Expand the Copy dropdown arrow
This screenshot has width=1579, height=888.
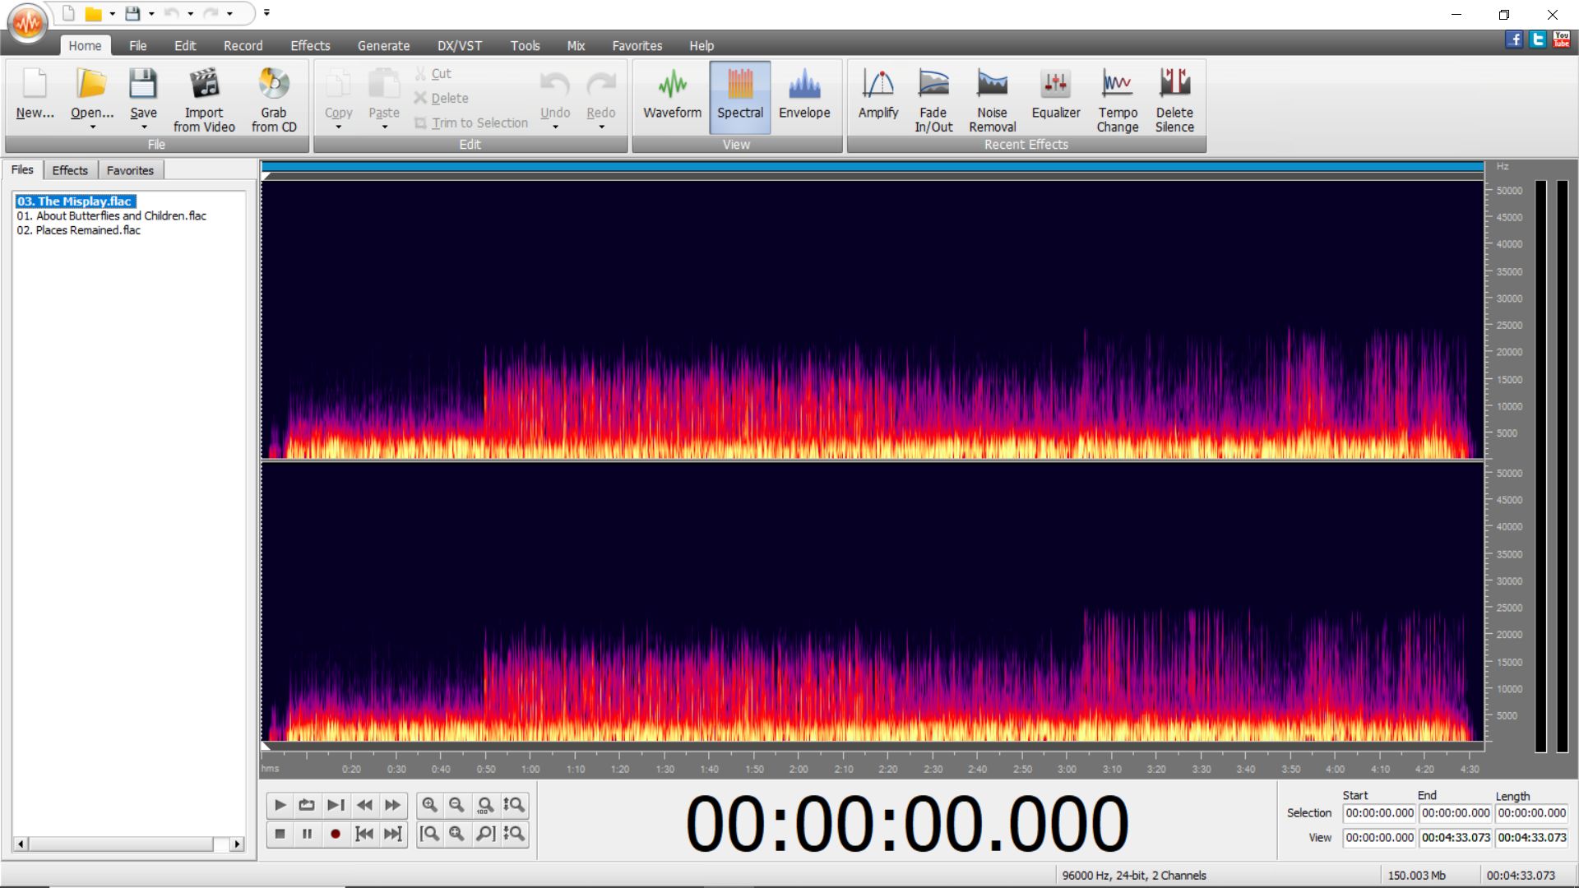tap(338, 127)
